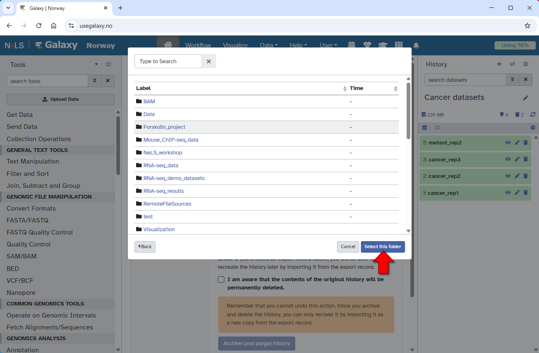Click the graduation cap training icon
This screenshot has height=353, width=539.
pos(383,45)
